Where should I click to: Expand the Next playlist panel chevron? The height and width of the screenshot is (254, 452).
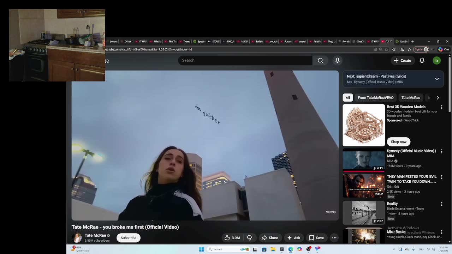point(437,79)
